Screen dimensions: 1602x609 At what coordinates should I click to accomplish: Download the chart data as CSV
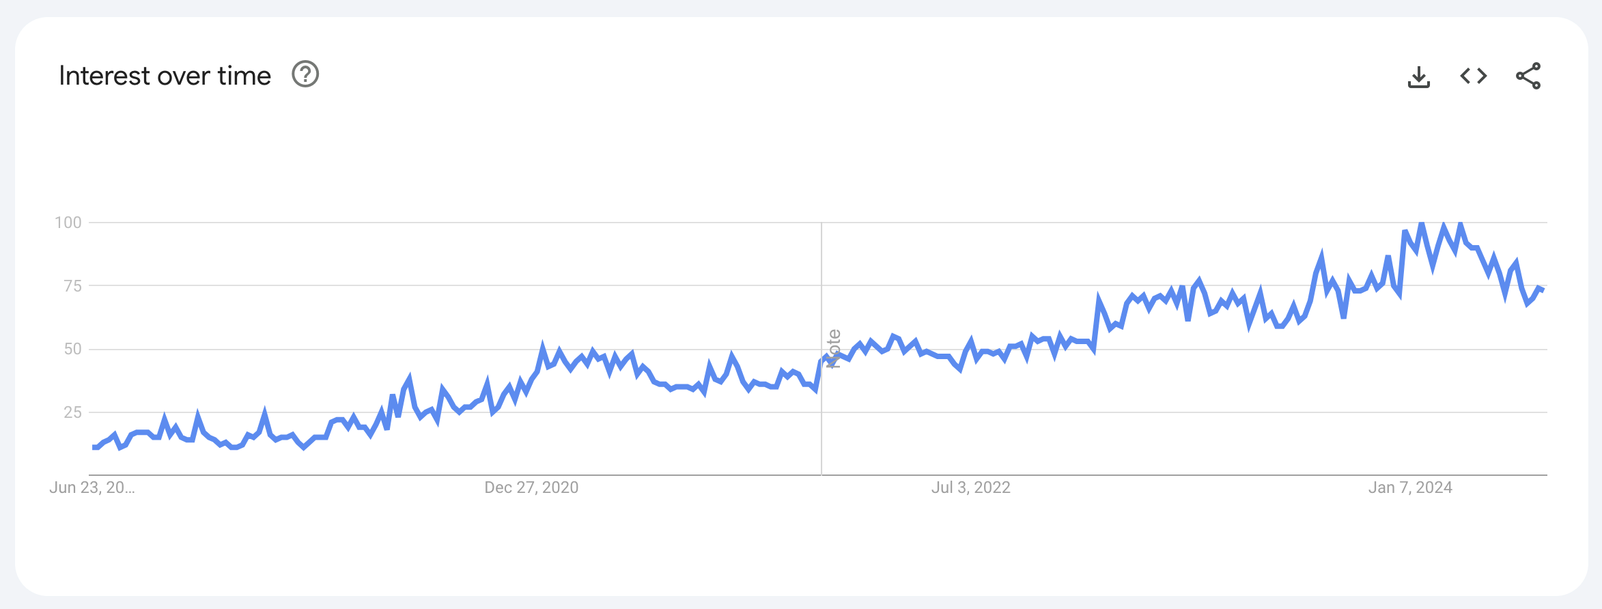click(x=1418, y=76)
